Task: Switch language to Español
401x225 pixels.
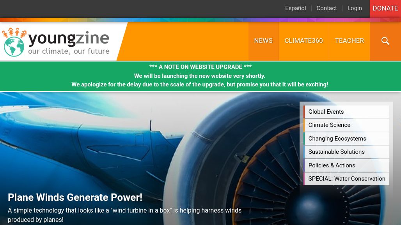Action: point(295,8)
